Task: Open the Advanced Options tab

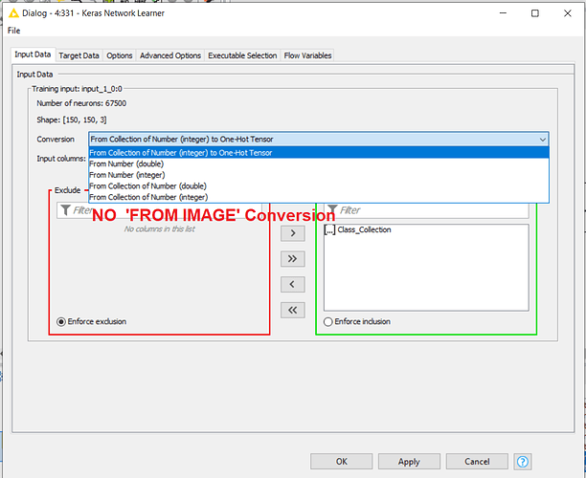Action: 170,55
